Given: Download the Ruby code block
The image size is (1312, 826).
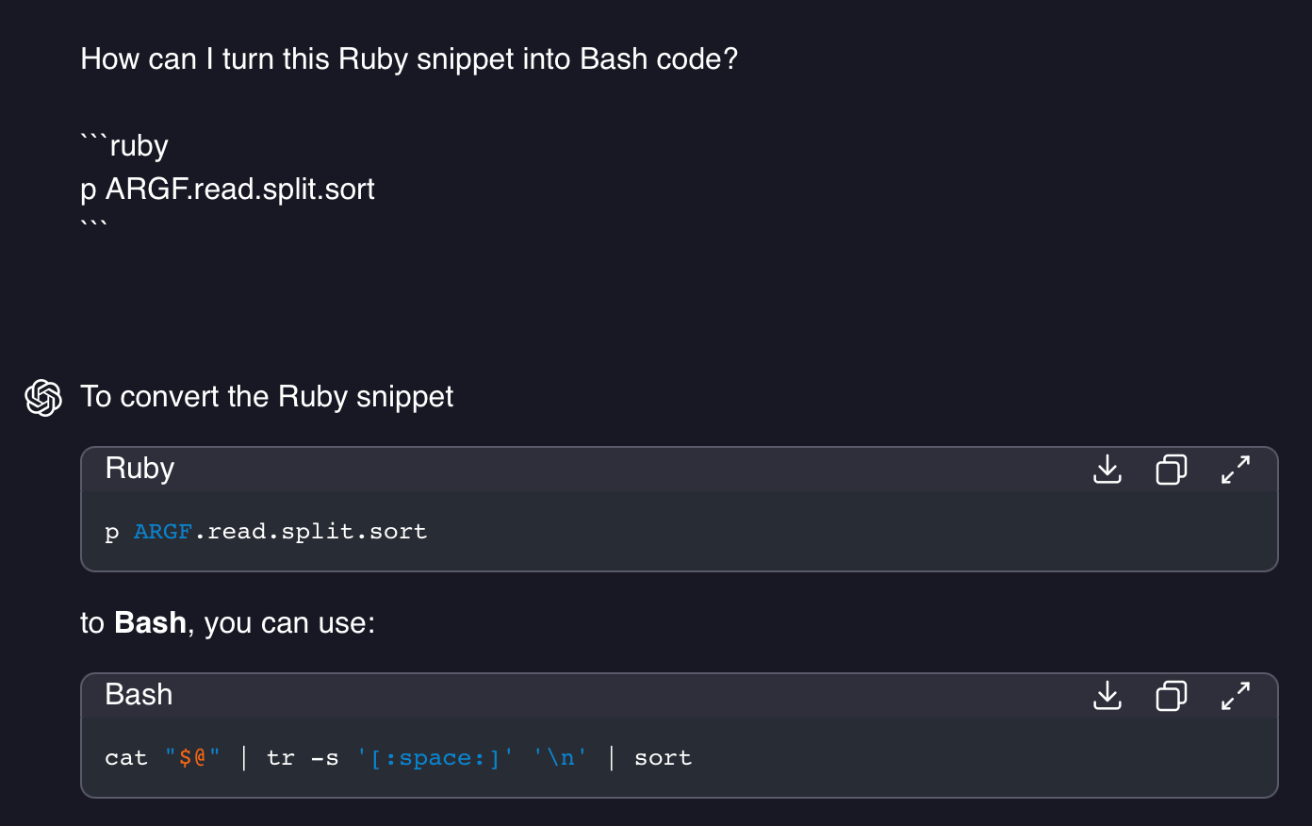Looking at the screenshot, I should click(x=1107, y=469).
